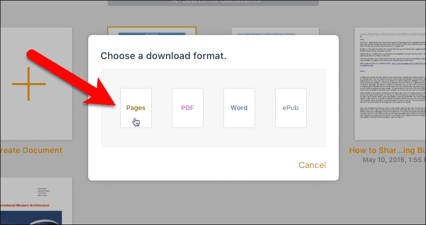426x225 pixels.
Task: Click the Create Document label
Action: pyautogui.click(x=31, y=150)
